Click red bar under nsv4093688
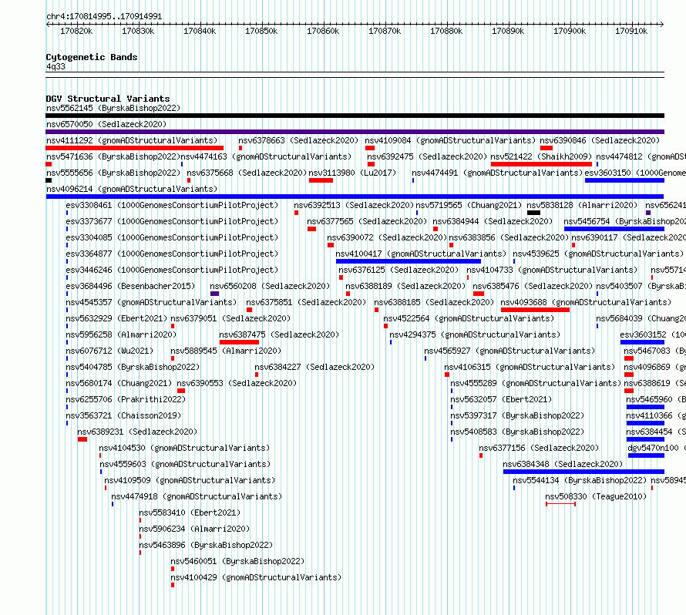Image resolution: width=686 pixels, height=615 pixels. point(535,310)
